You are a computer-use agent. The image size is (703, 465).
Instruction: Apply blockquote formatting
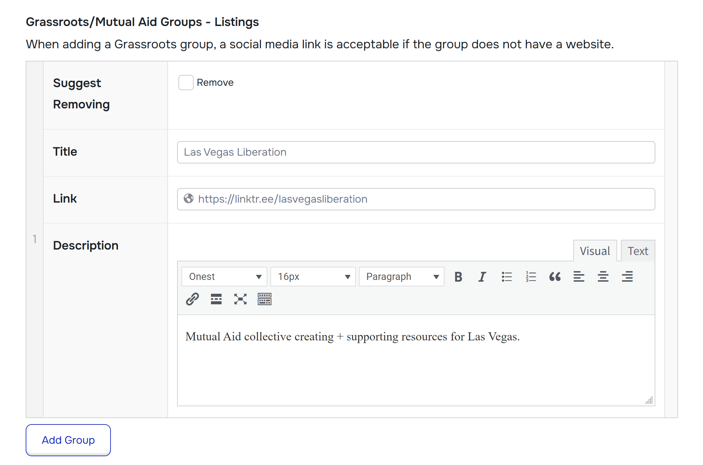(555, 277)
